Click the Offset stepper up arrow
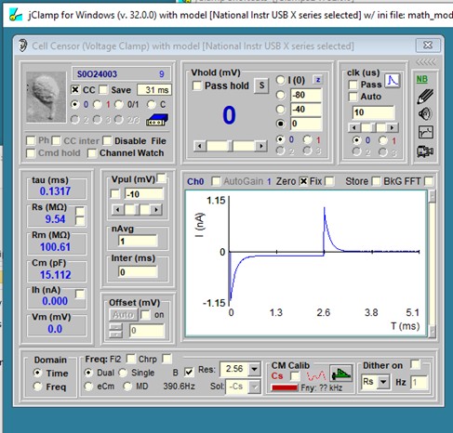 [x=115, y=327]
